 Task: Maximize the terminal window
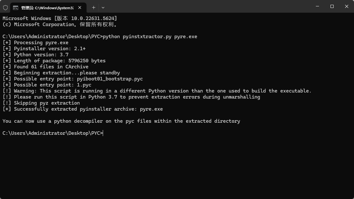[x=332, y=6]
